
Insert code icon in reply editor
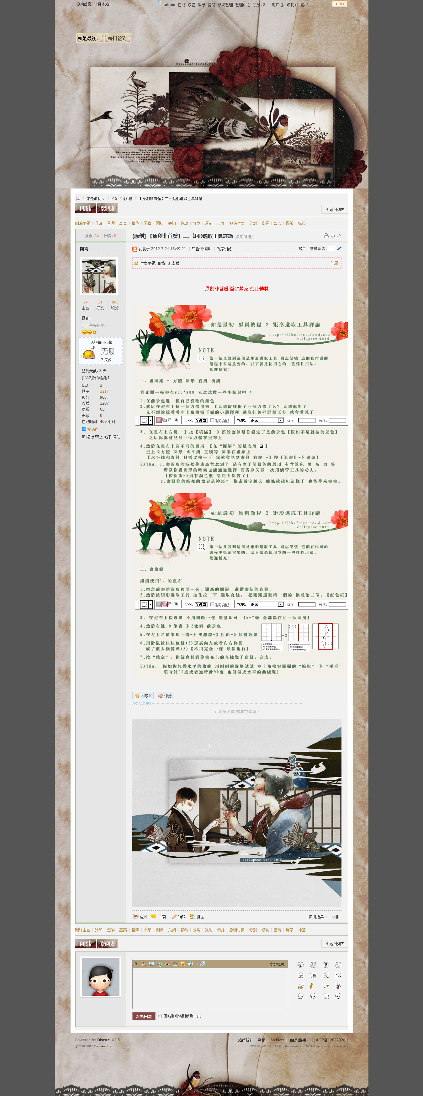tap(175, 964)
